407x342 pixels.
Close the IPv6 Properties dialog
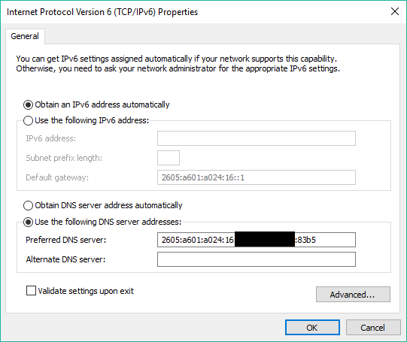point(395,11)
